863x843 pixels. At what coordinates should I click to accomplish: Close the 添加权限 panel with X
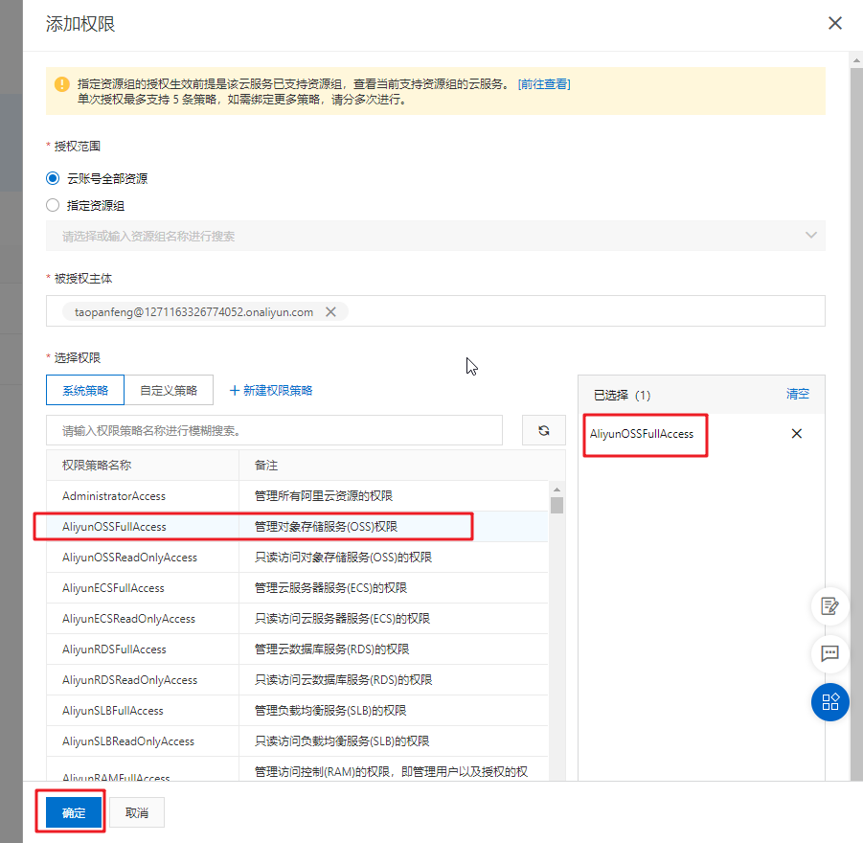pyautogui.click(x=834, y=23)
